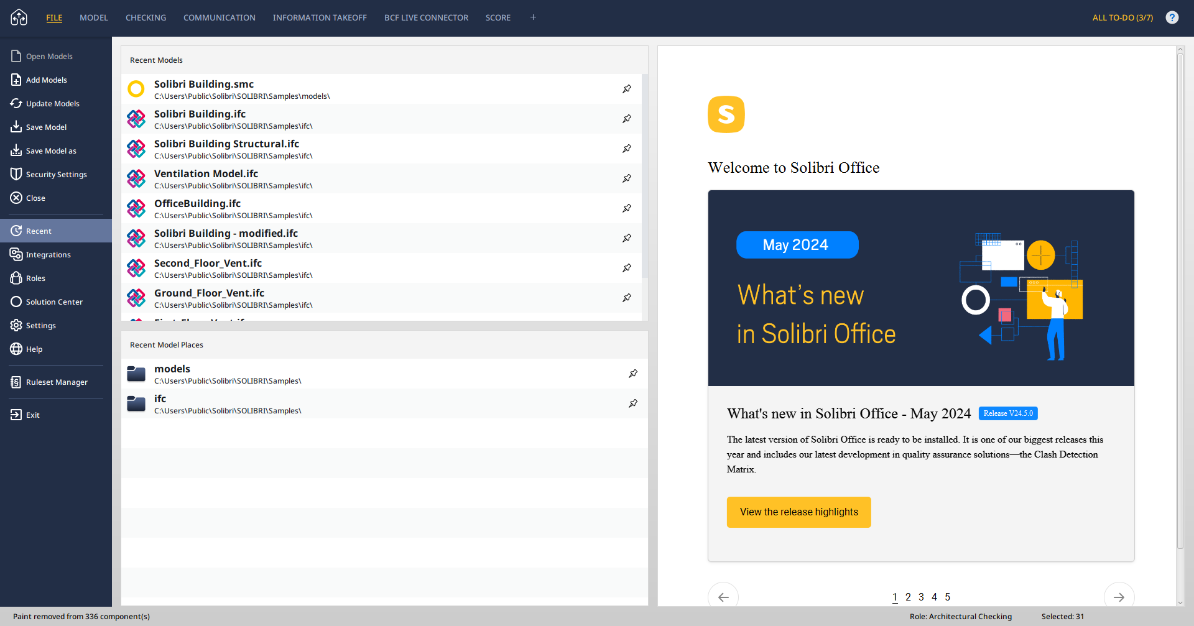The width and height of the screenshot is (1194, 626).
Task: Add a new layout tab with plus
Action: [533, 17]
